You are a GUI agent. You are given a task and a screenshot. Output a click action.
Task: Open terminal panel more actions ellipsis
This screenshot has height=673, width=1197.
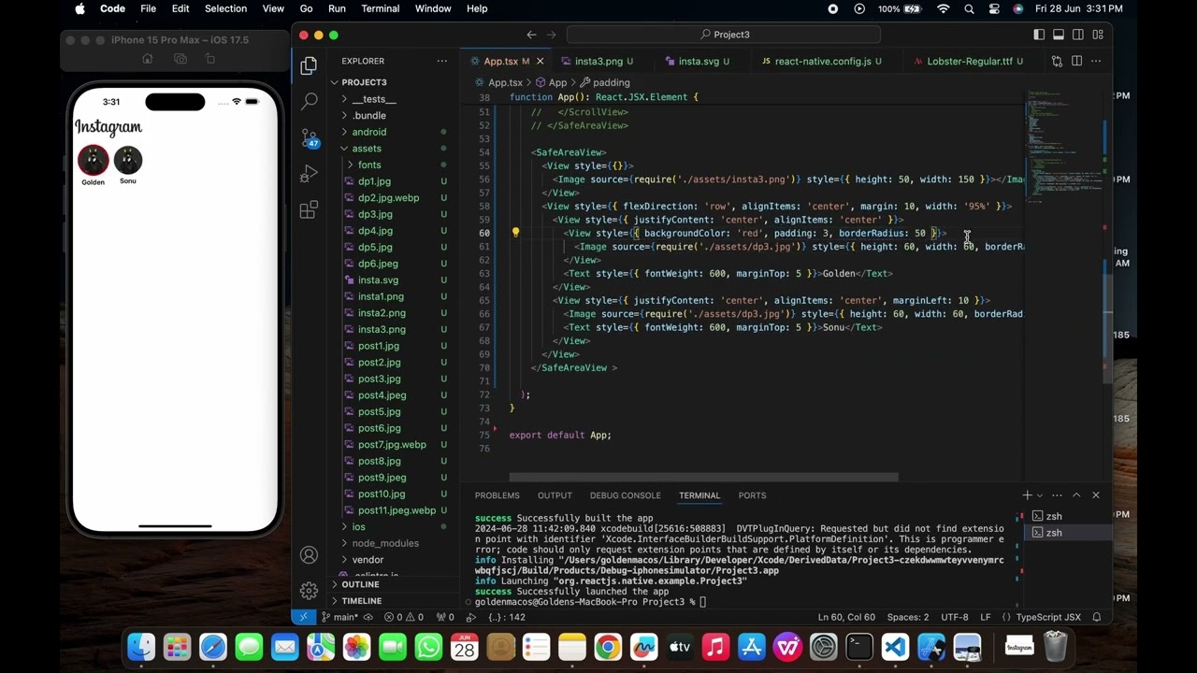[1057, 495]
